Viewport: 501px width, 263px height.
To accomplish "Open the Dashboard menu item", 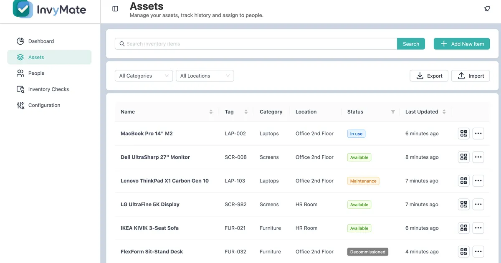I will point(41,41).
